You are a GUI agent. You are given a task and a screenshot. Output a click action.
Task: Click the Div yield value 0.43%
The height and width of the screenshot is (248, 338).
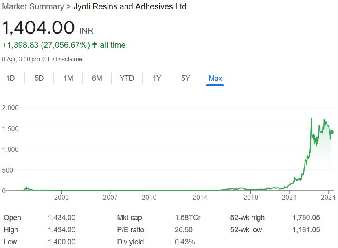click(x=184, y=242)
